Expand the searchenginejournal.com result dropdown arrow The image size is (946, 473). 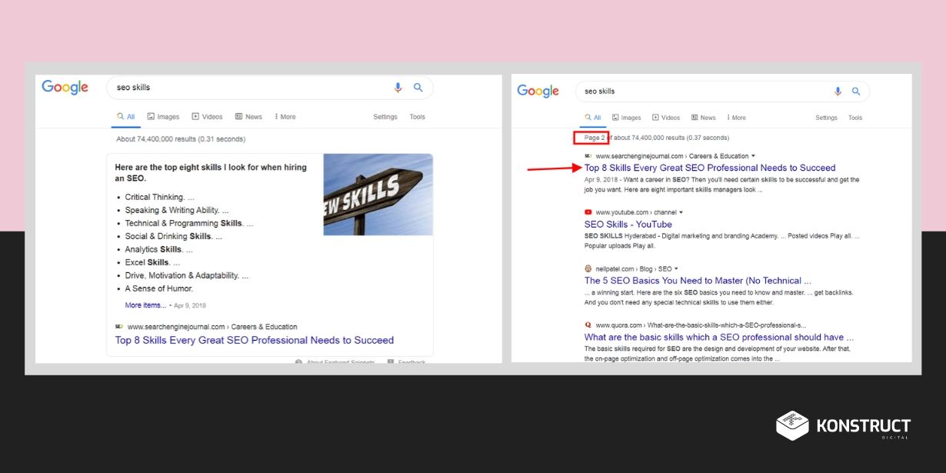(753, 156)
